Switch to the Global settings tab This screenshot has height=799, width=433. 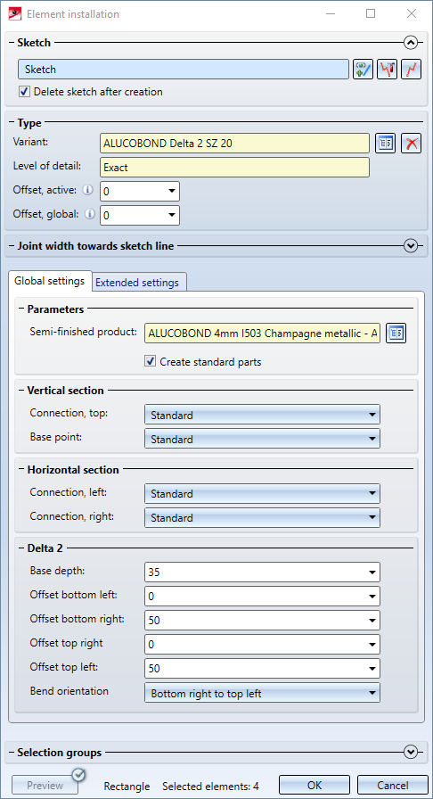49,281
